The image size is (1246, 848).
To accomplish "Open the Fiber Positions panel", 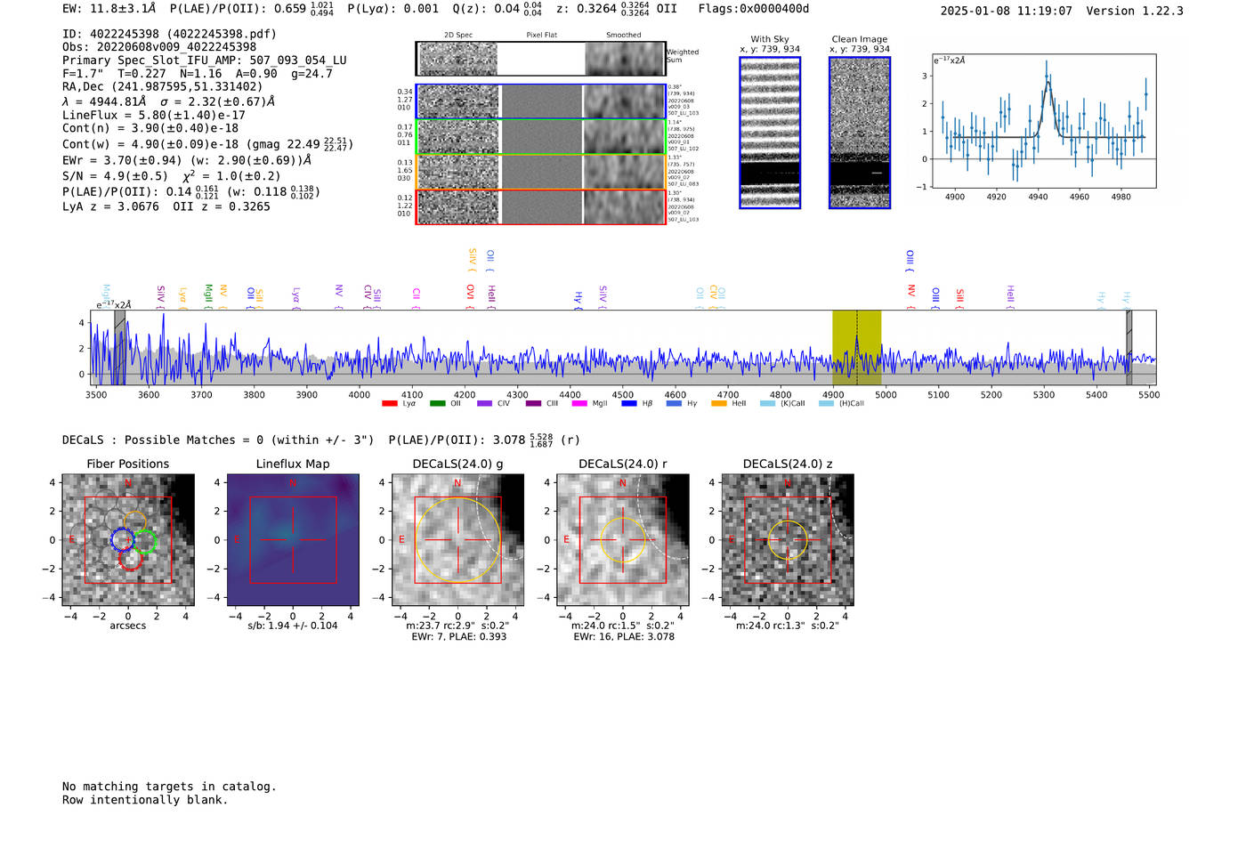I will click(x=128, y=540).
